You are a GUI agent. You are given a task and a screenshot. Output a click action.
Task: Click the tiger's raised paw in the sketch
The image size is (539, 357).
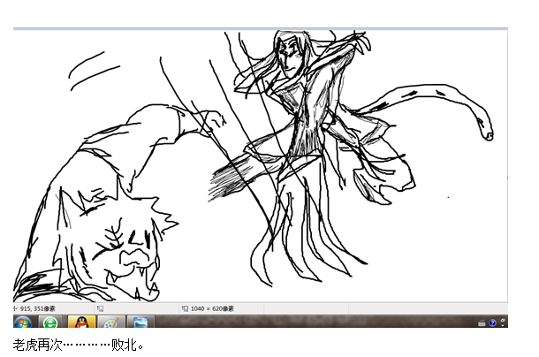[x=210, y=119]
